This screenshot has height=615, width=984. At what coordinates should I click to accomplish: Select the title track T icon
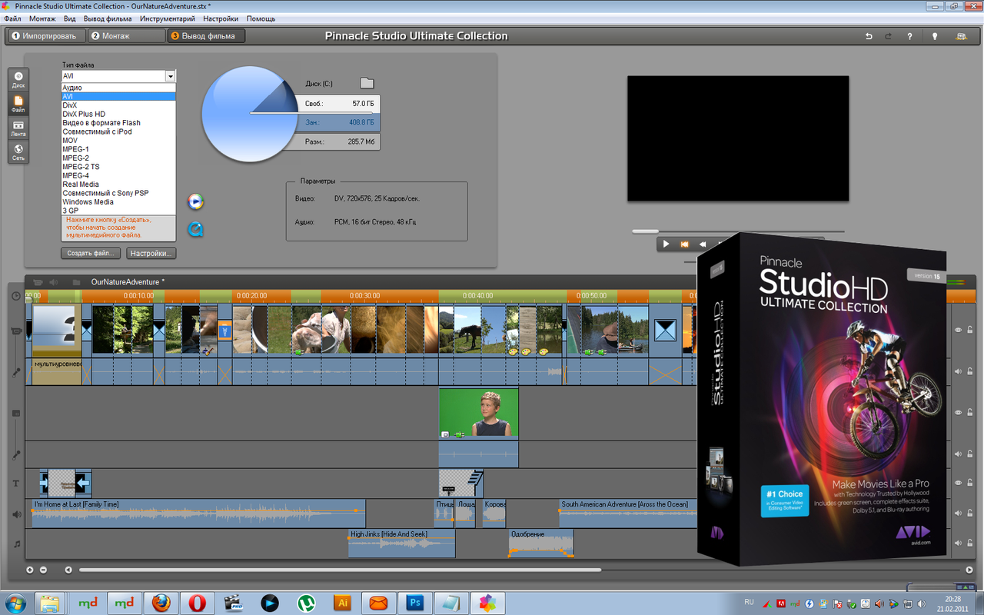pyautogui.click(x=16, y=484)
